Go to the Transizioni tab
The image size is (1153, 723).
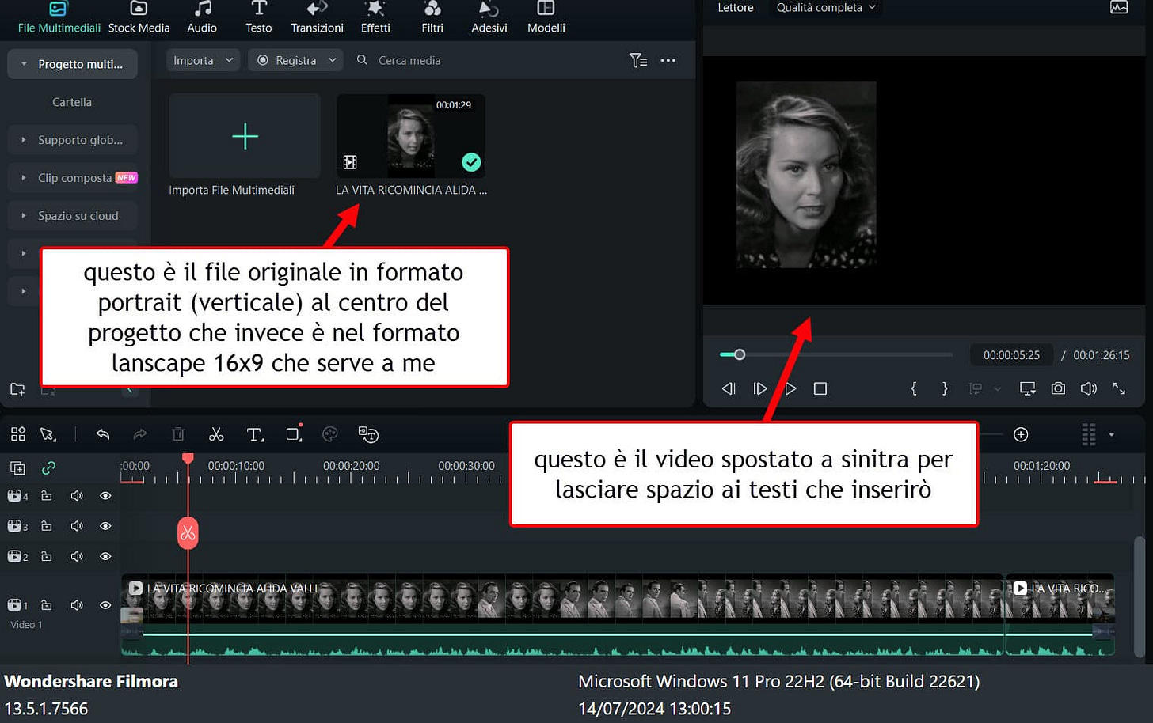pyautogui.click(x=317, y=18)
